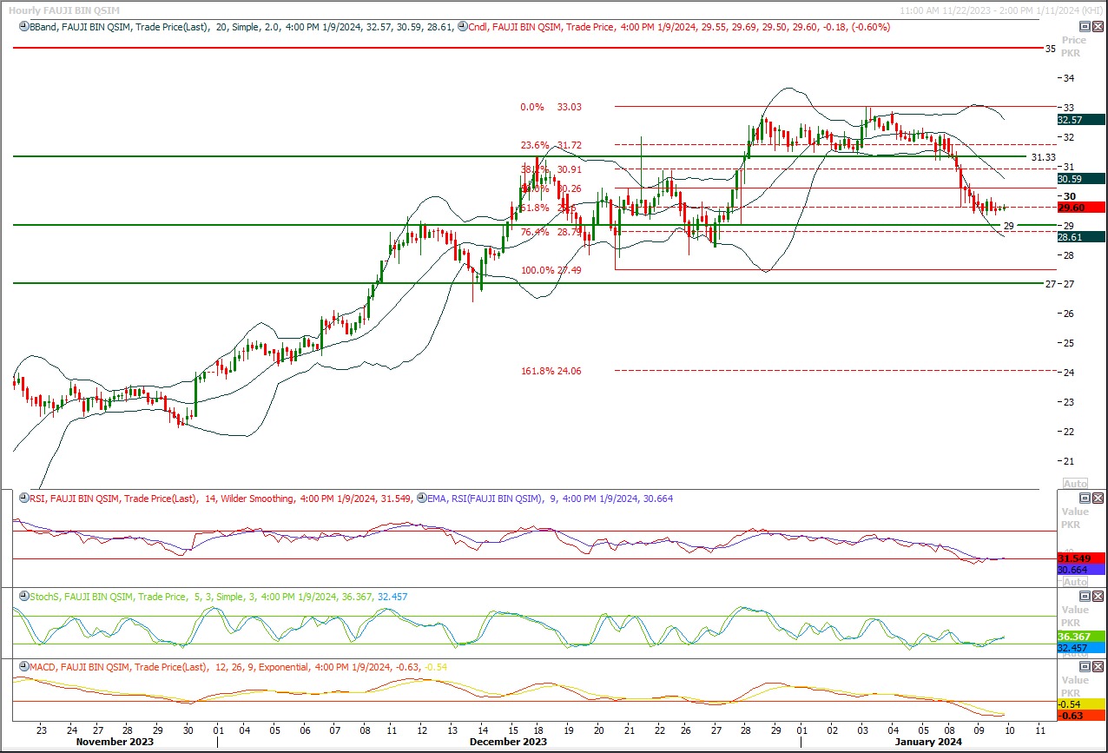The width and height of the screenshot is (1108, 753).
Task: Click the clock icon beside the MACD label
Action: [23, 667]
